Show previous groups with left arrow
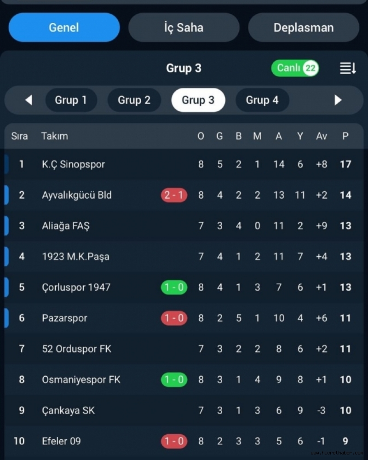 [x=29, y=100]
